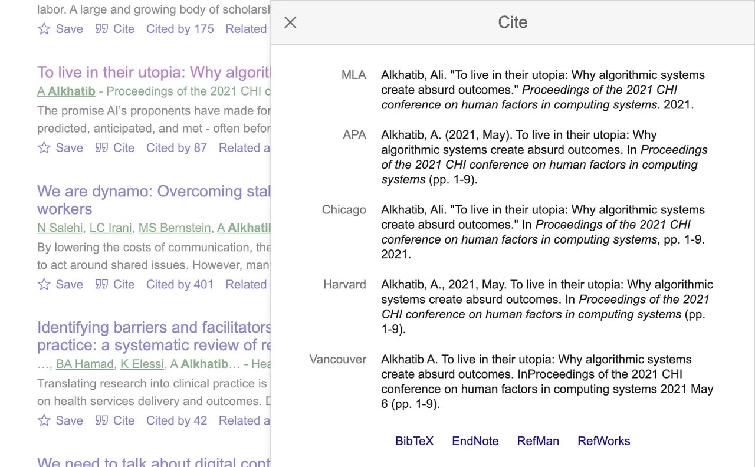755x467 pixels.
Task: Select the RefMan export option
Action: [x=538, y=441]
